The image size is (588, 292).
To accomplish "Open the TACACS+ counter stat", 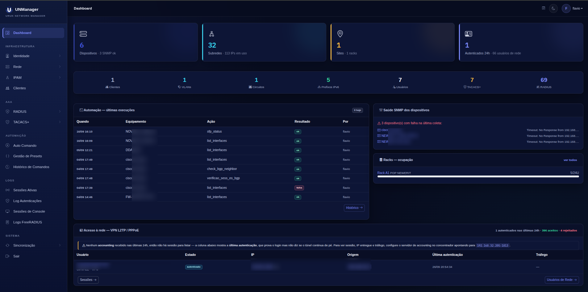I will coord(472,83).
